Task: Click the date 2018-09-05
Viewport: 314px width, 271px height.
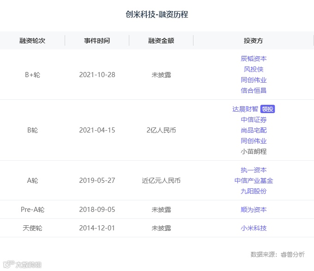Action: pyautogui.click(x=97, y=210)
